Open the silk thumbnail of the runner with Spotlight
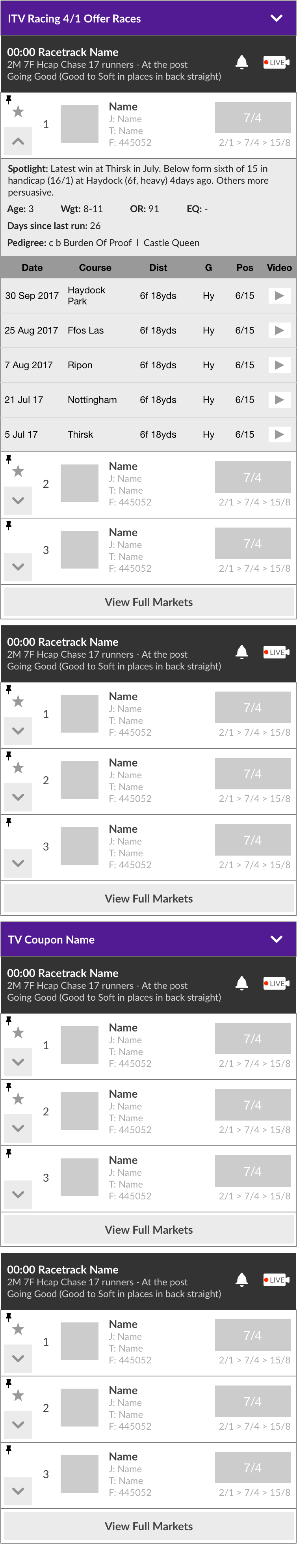 coord(79,124)
